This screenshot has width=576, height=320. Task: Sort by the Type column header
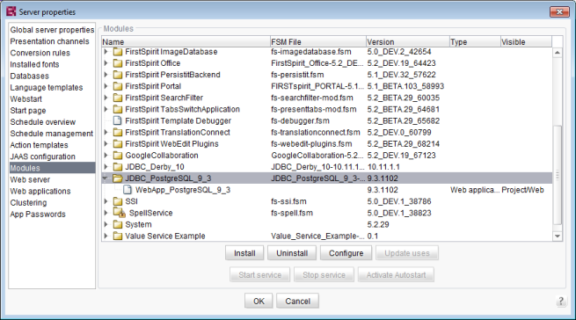click(475, 42)
